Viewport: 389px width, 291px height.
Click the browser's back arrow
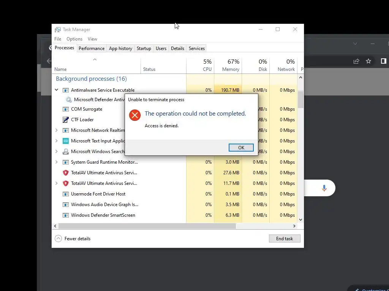(49, 61)
